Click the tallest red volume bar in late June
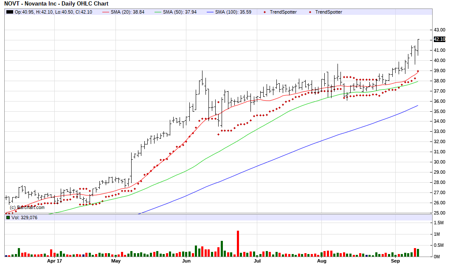Screen dimensions: 450x274 [238, 243]
